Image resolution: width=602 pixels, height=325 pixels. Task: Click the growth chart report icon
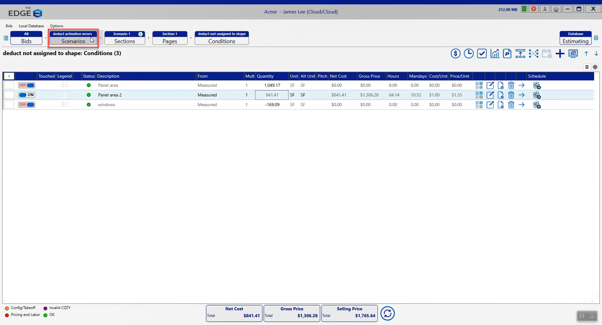[x=494, y=54]
